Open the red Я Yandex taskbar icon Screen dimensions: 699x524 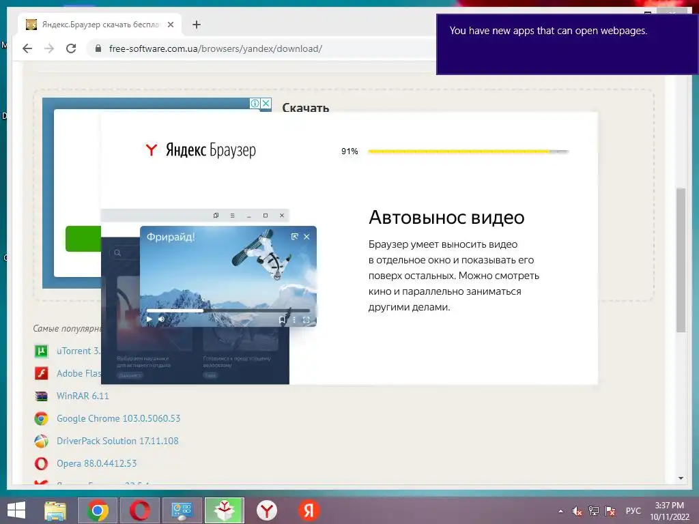point(309,510)
